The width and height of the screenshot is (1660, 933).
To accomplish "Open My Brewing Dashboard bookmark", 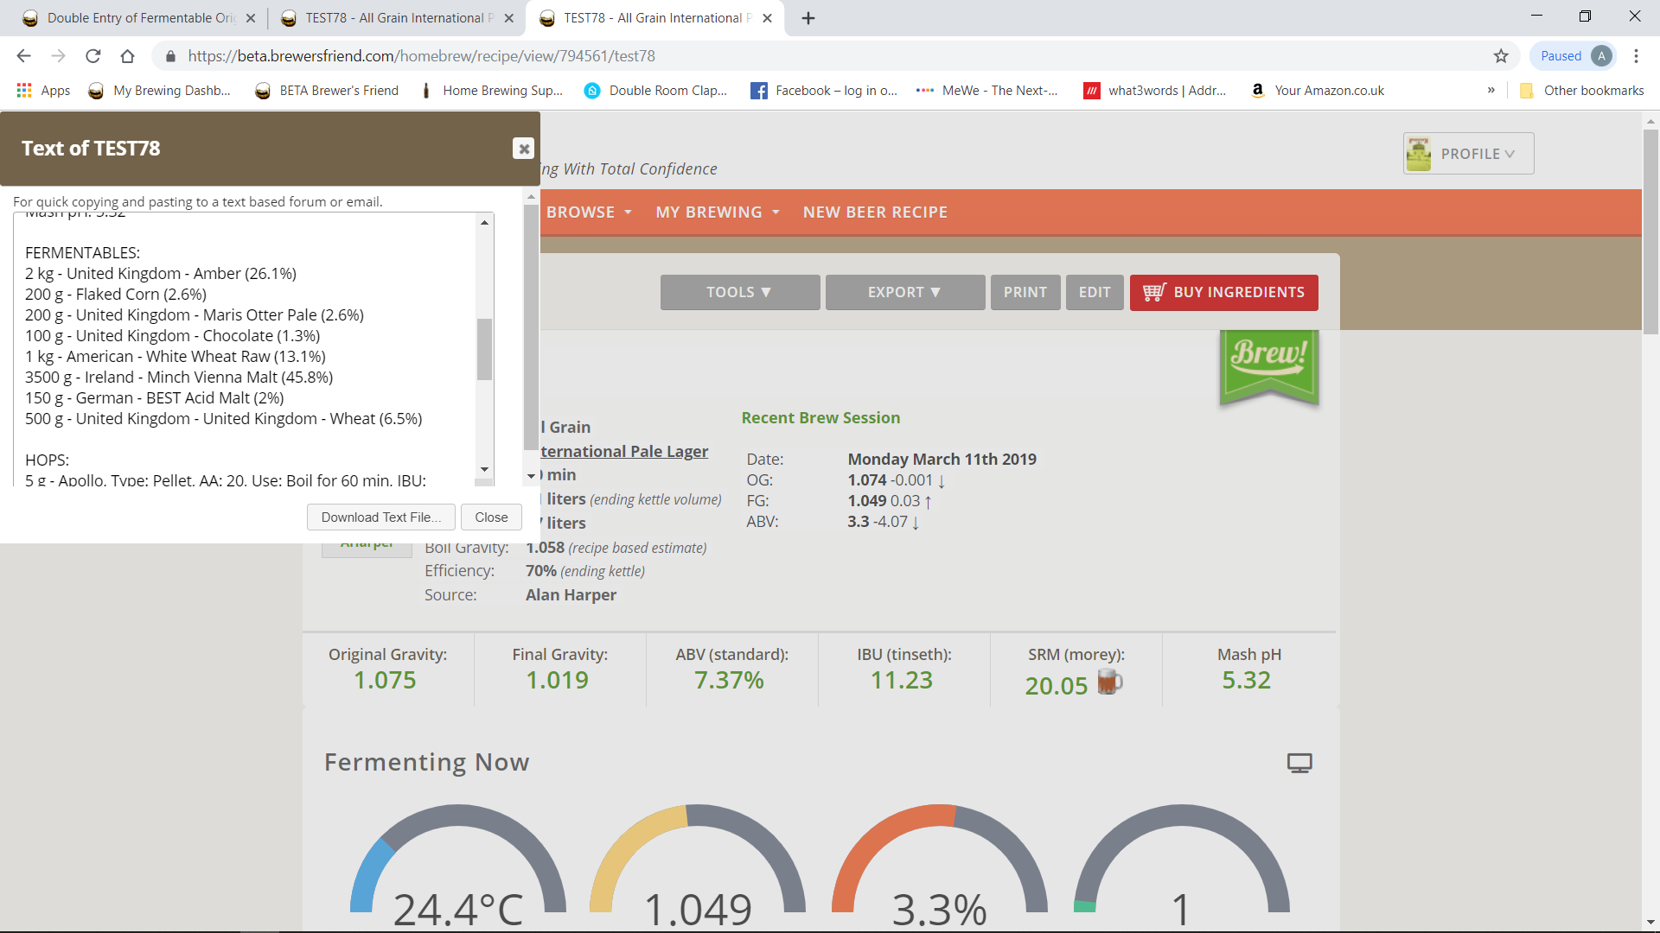I will (160, 91).
